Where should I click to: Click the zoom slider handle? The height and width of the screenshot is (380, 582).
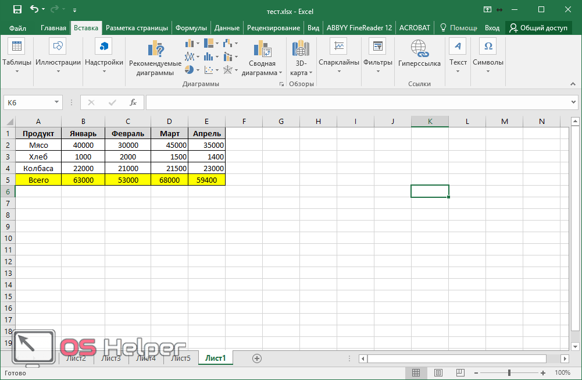click(509, 372)
